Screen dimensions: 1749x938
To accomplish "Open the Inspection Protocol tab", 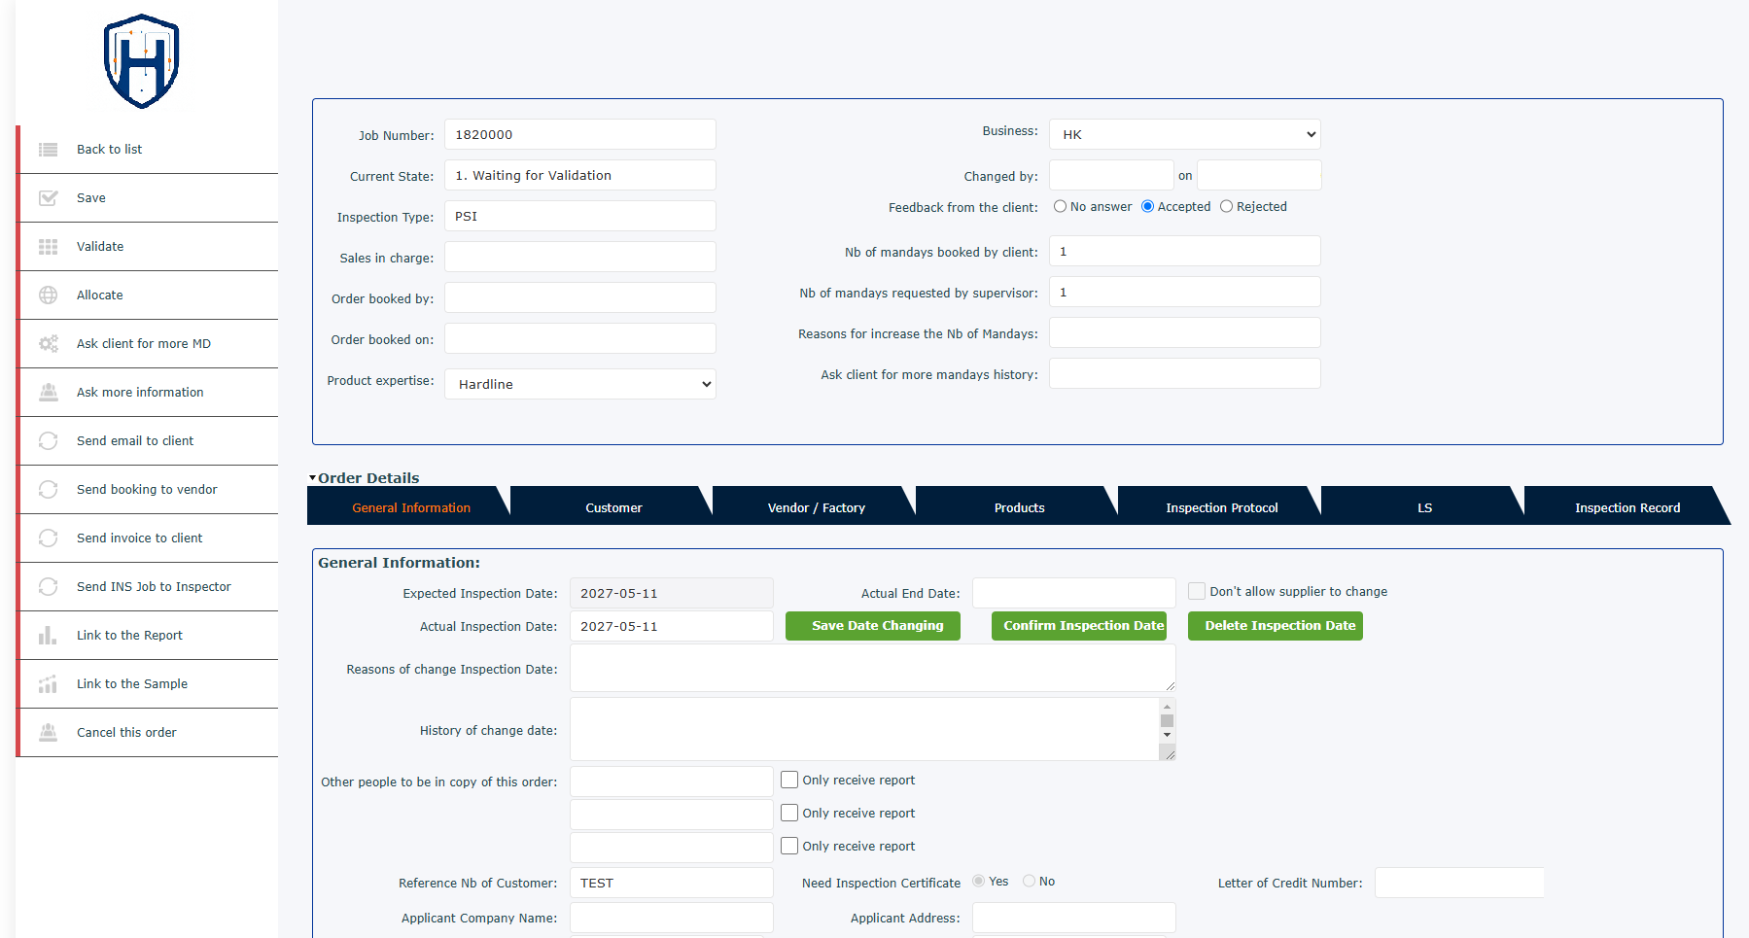I will point(1222,507).
